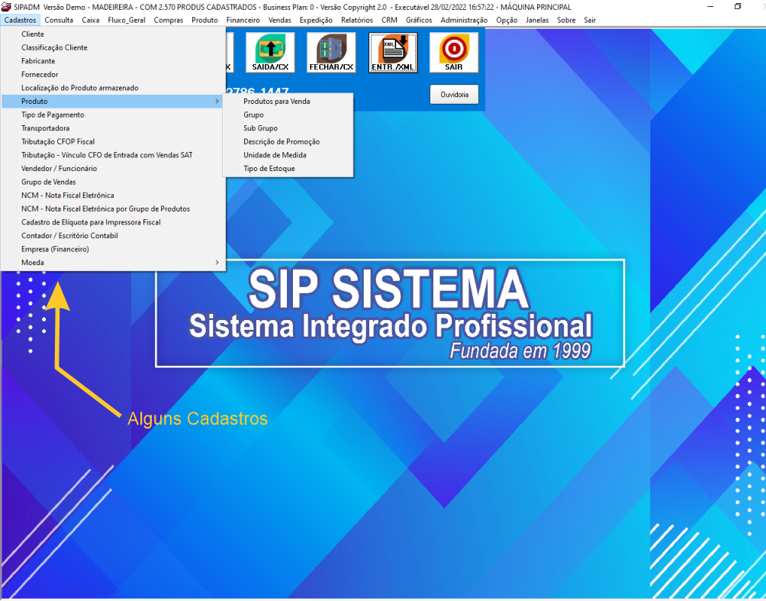Select Produtos para Venda in submenu
Screen dimensions: 766x601
288,102
